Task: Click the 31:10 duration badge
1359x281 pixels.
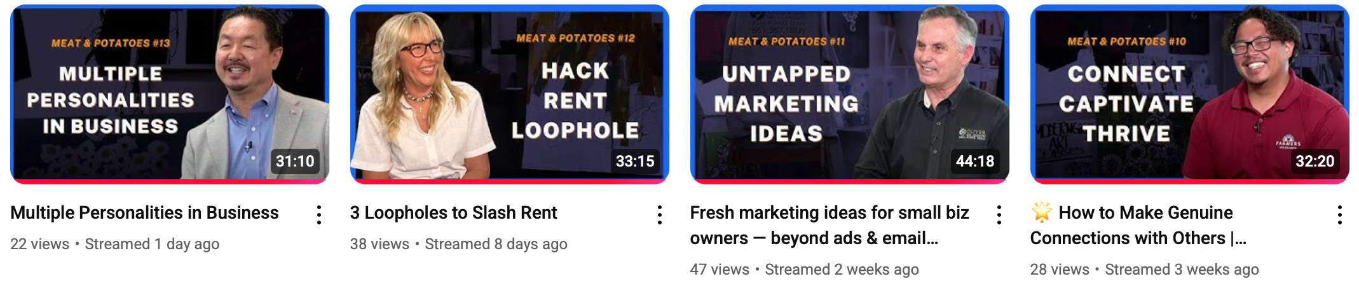Action: 295,161
